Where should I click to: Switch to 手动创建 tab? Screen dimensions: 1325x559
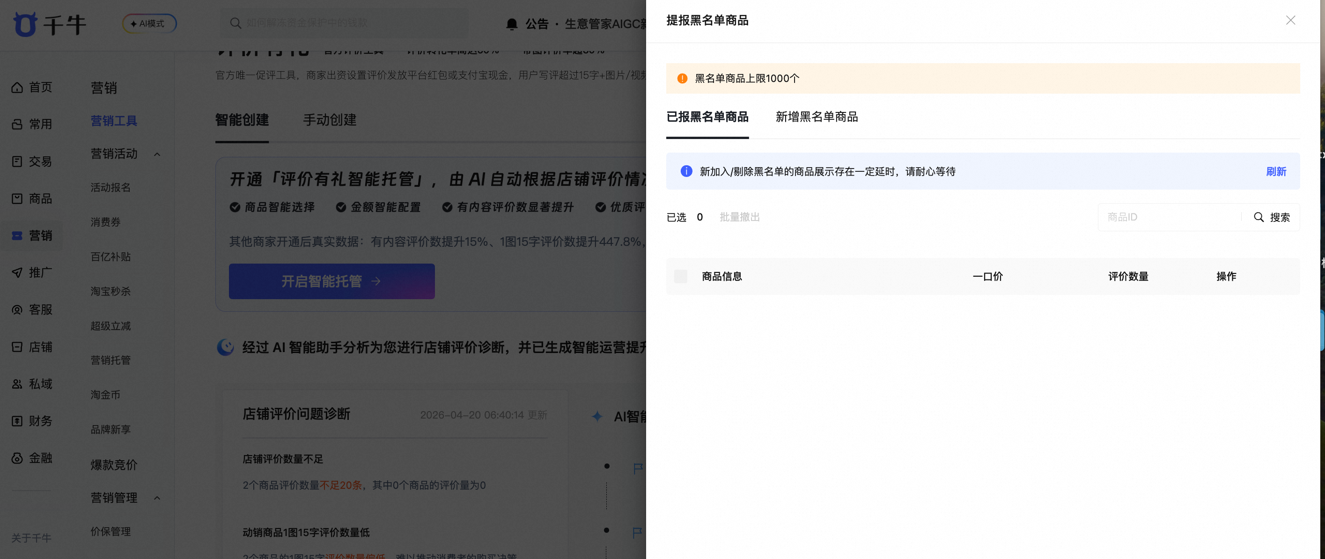[x=330, y=120]
